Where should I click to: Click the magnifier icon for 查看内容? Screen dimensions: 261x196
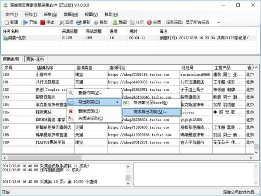coord(71,93)
